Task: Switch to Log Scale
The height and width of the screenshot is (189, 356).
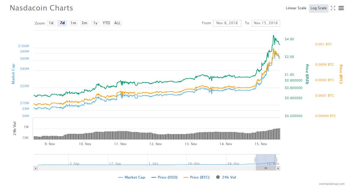Action: 319,8
